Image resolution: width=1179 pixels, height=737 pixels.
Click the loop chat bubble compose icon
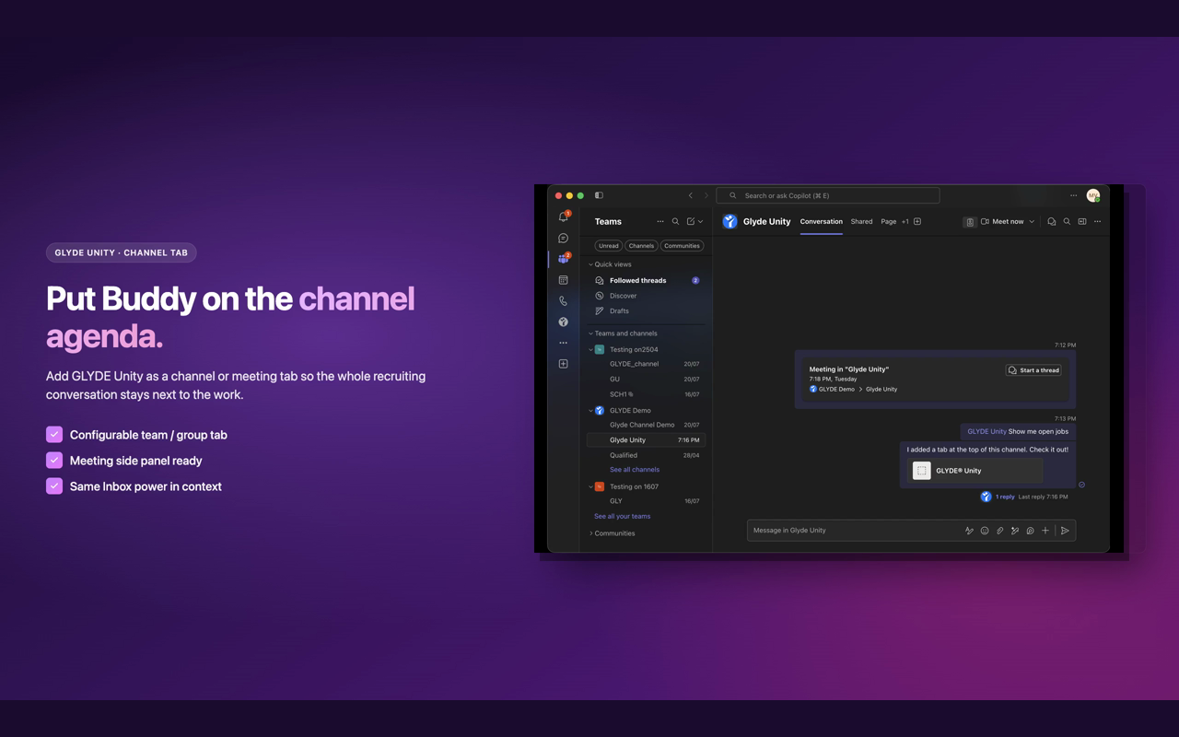pos(1031,531)
